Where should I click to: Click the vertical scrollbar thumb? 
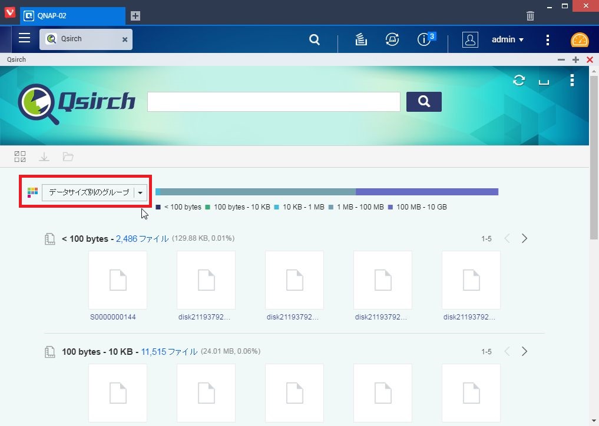coord(594,157)
